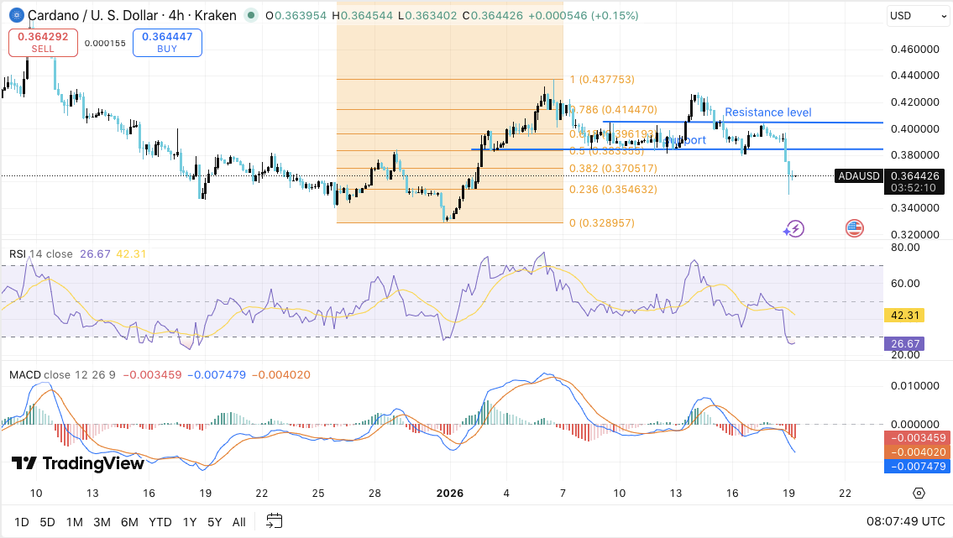Select the 5Y range tab
Viewport: 953px width, 538px height.
click(212, 521)
